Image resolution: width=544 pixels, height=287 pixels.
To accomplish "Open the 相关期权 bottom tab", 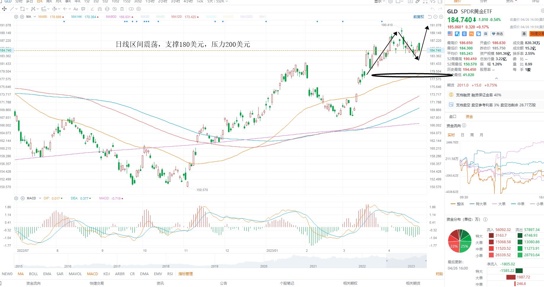I will pos(350,283).
